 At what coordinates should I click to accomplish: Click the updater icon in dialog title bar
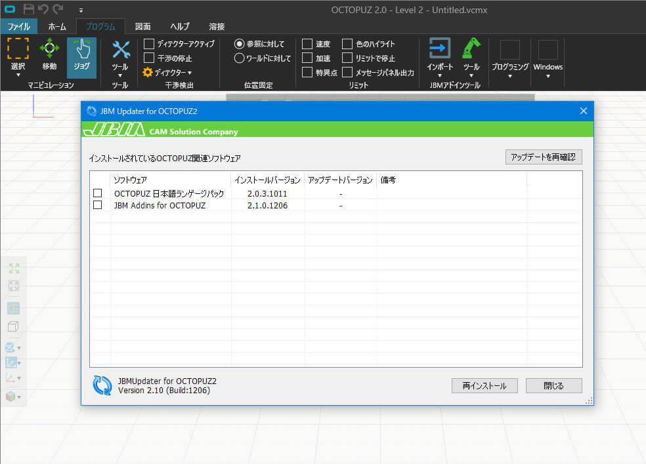click(91, 111)
